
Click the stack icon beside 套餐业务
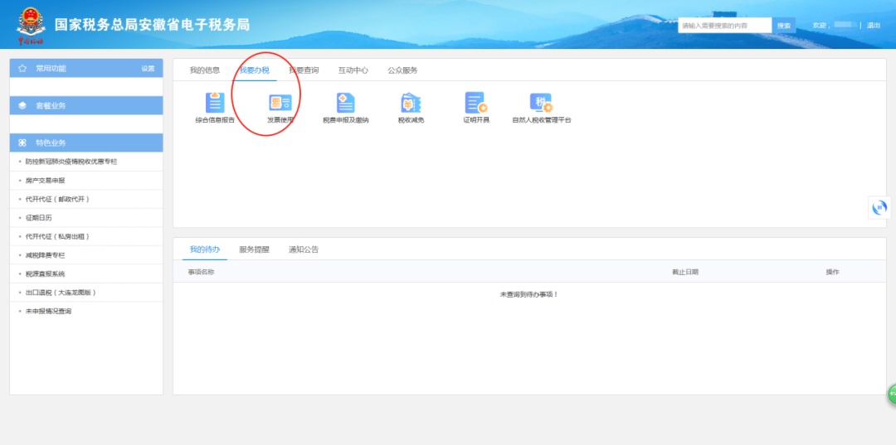point(22,105)
